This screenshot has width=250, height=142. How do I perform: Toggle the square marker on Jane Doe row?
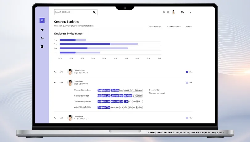coord(187,83)
